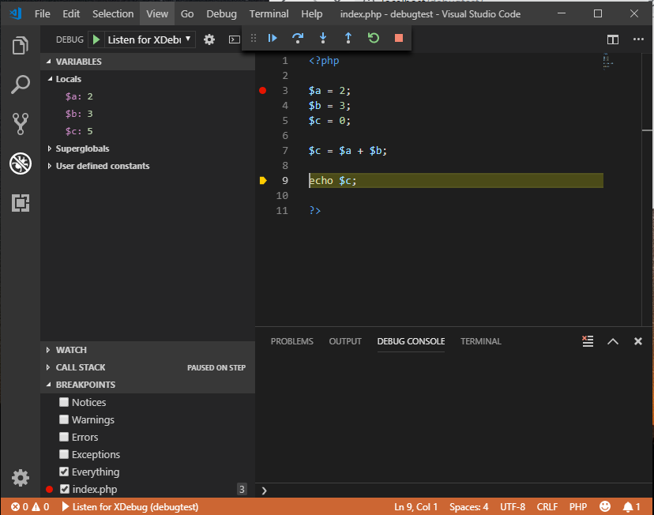
Task: Grab the debug toolbar drag handle
Action: (x=254, y=39)
